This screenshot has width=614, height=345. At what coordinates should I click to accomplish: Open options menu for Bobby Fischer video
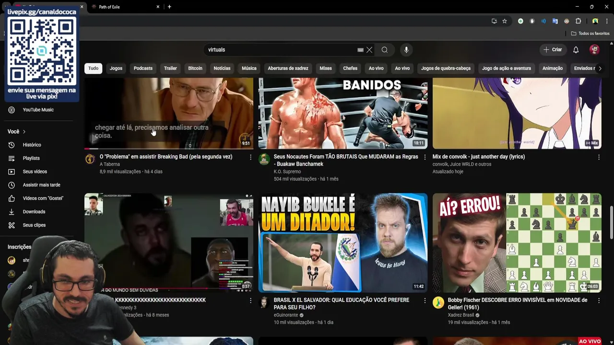[599, 300]
